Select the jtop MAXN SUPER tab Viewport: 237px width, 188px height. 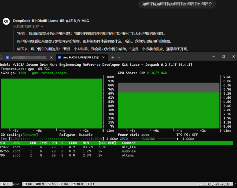pyautogui.click(x=82, y=57)
